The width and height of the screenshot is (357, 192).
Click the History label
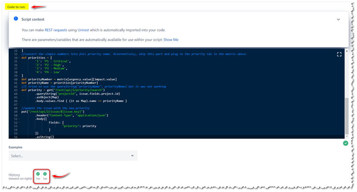(14, 175)
